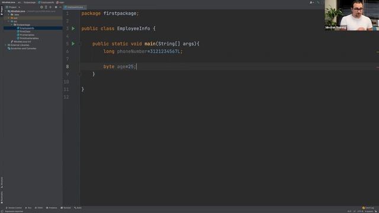This screenshot has height=213, width=379.
Task: Click the lock icon in status bar
Action: pos(377,212)
